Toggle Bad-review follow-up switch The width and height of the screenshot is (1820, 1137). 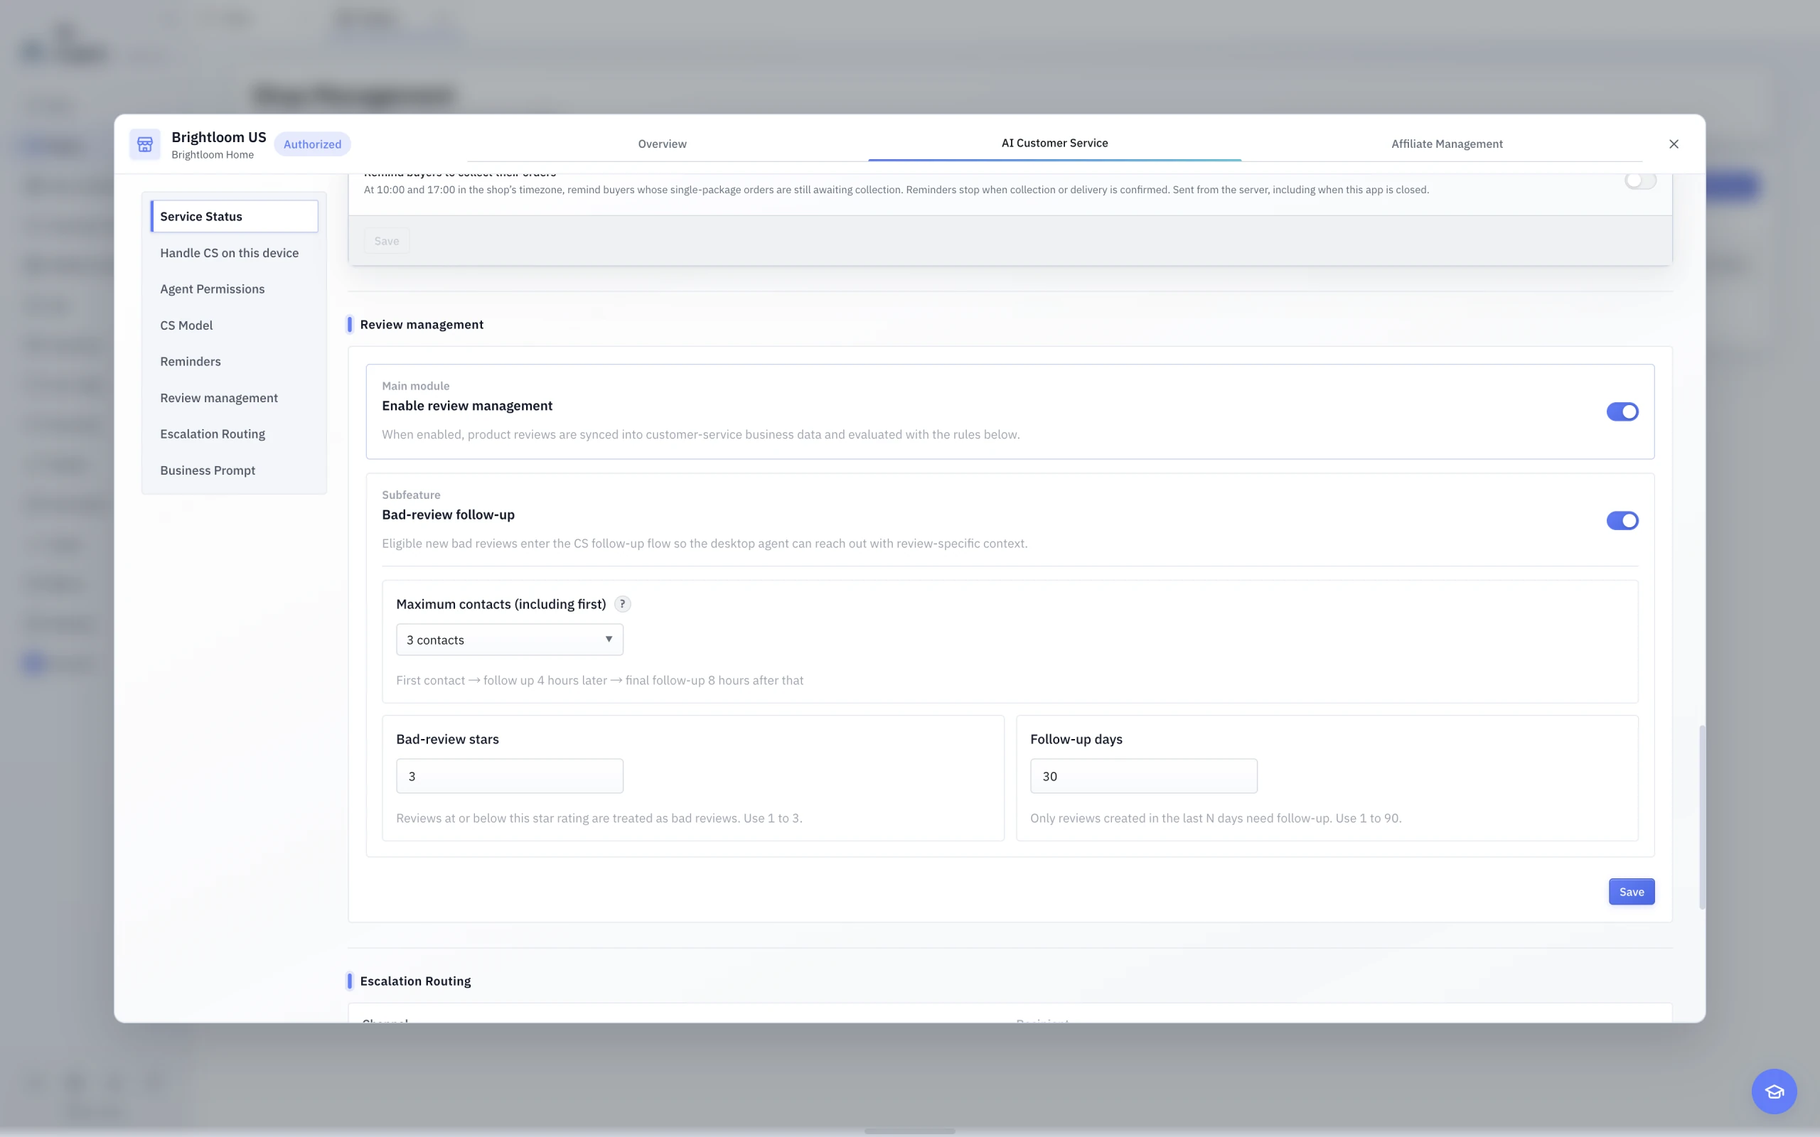pos(1622,520)
